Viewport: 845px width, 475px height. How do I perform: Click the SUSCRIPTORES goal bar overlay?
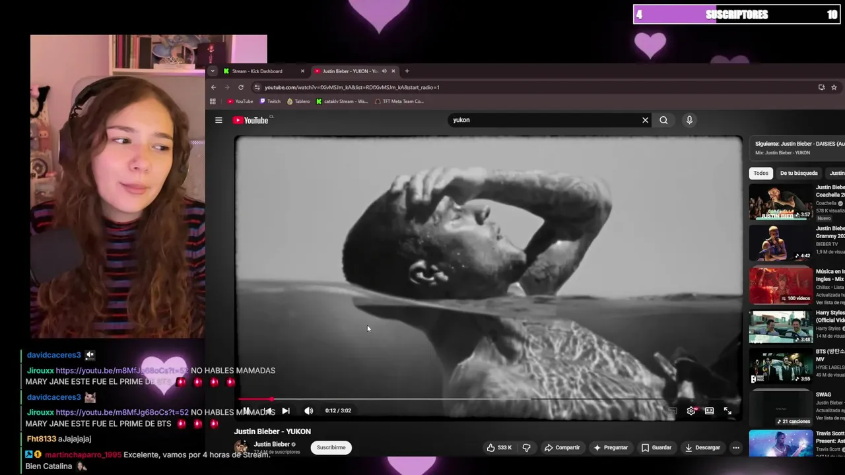pos(737,15)
